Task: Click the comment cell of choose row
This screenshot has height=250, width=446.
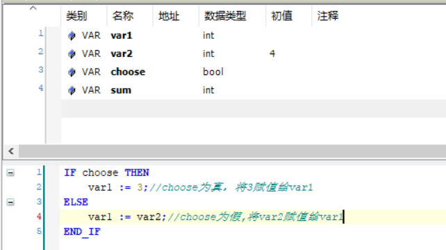Action: [379, 72]
